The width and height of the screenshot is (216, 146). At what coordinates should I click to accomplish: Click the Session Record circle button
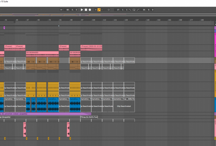[109, 10]
